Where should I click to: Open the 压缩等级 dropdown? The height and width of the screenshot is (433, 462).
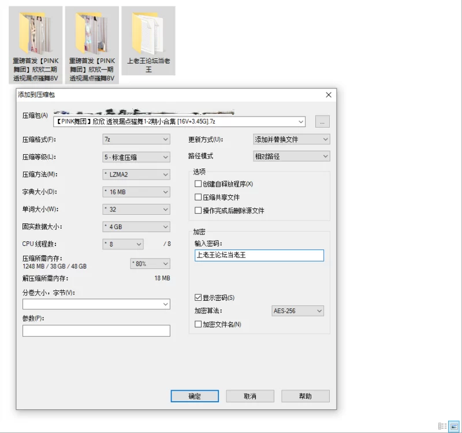point(136,157)
